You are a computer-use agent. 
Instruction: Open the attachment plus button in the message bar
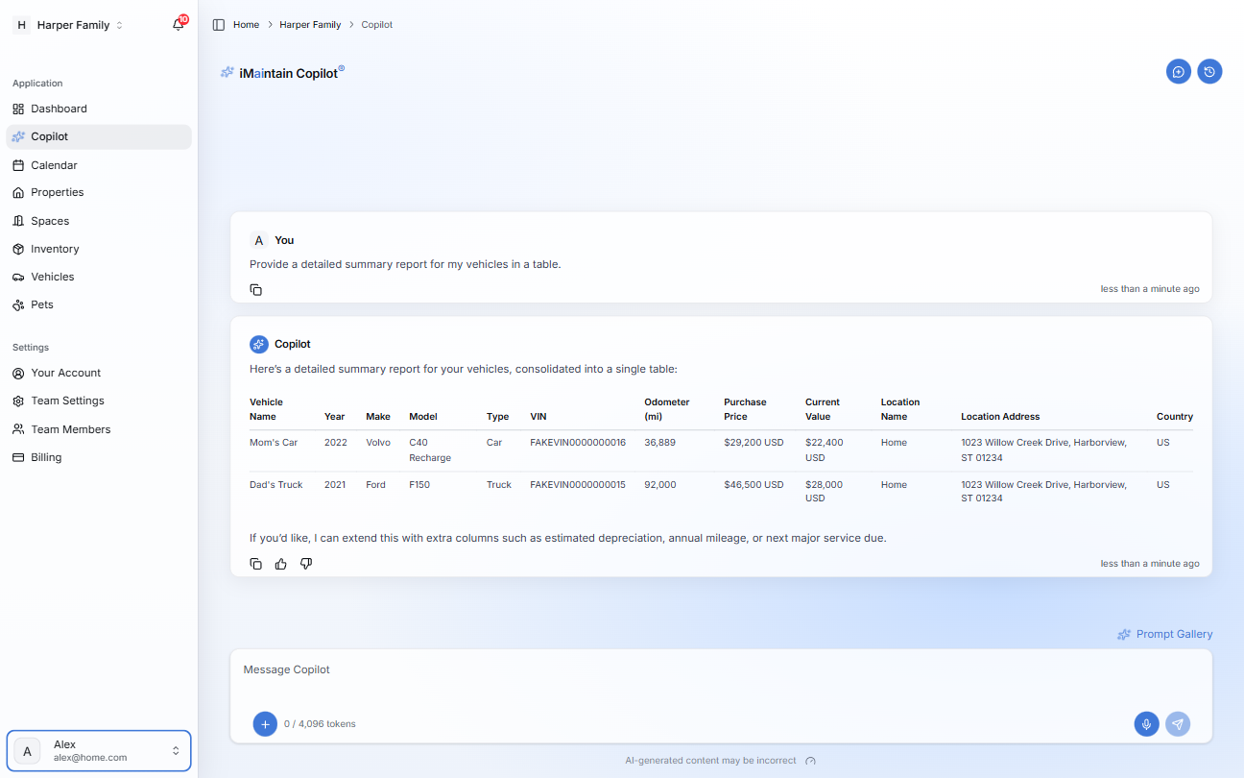(x=265, y=724)
